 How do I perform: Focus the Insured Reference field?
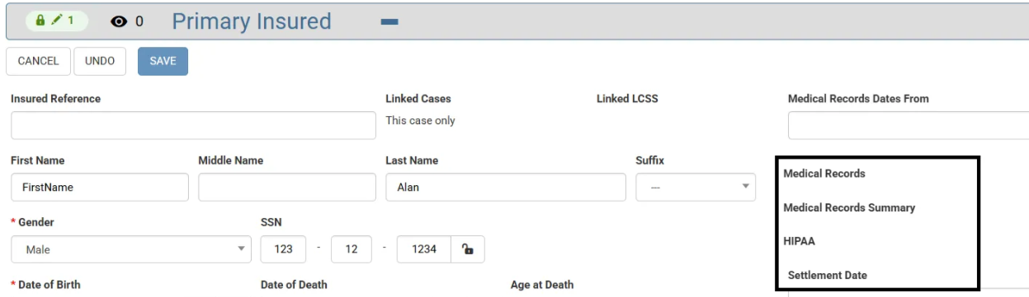[193, 125]
